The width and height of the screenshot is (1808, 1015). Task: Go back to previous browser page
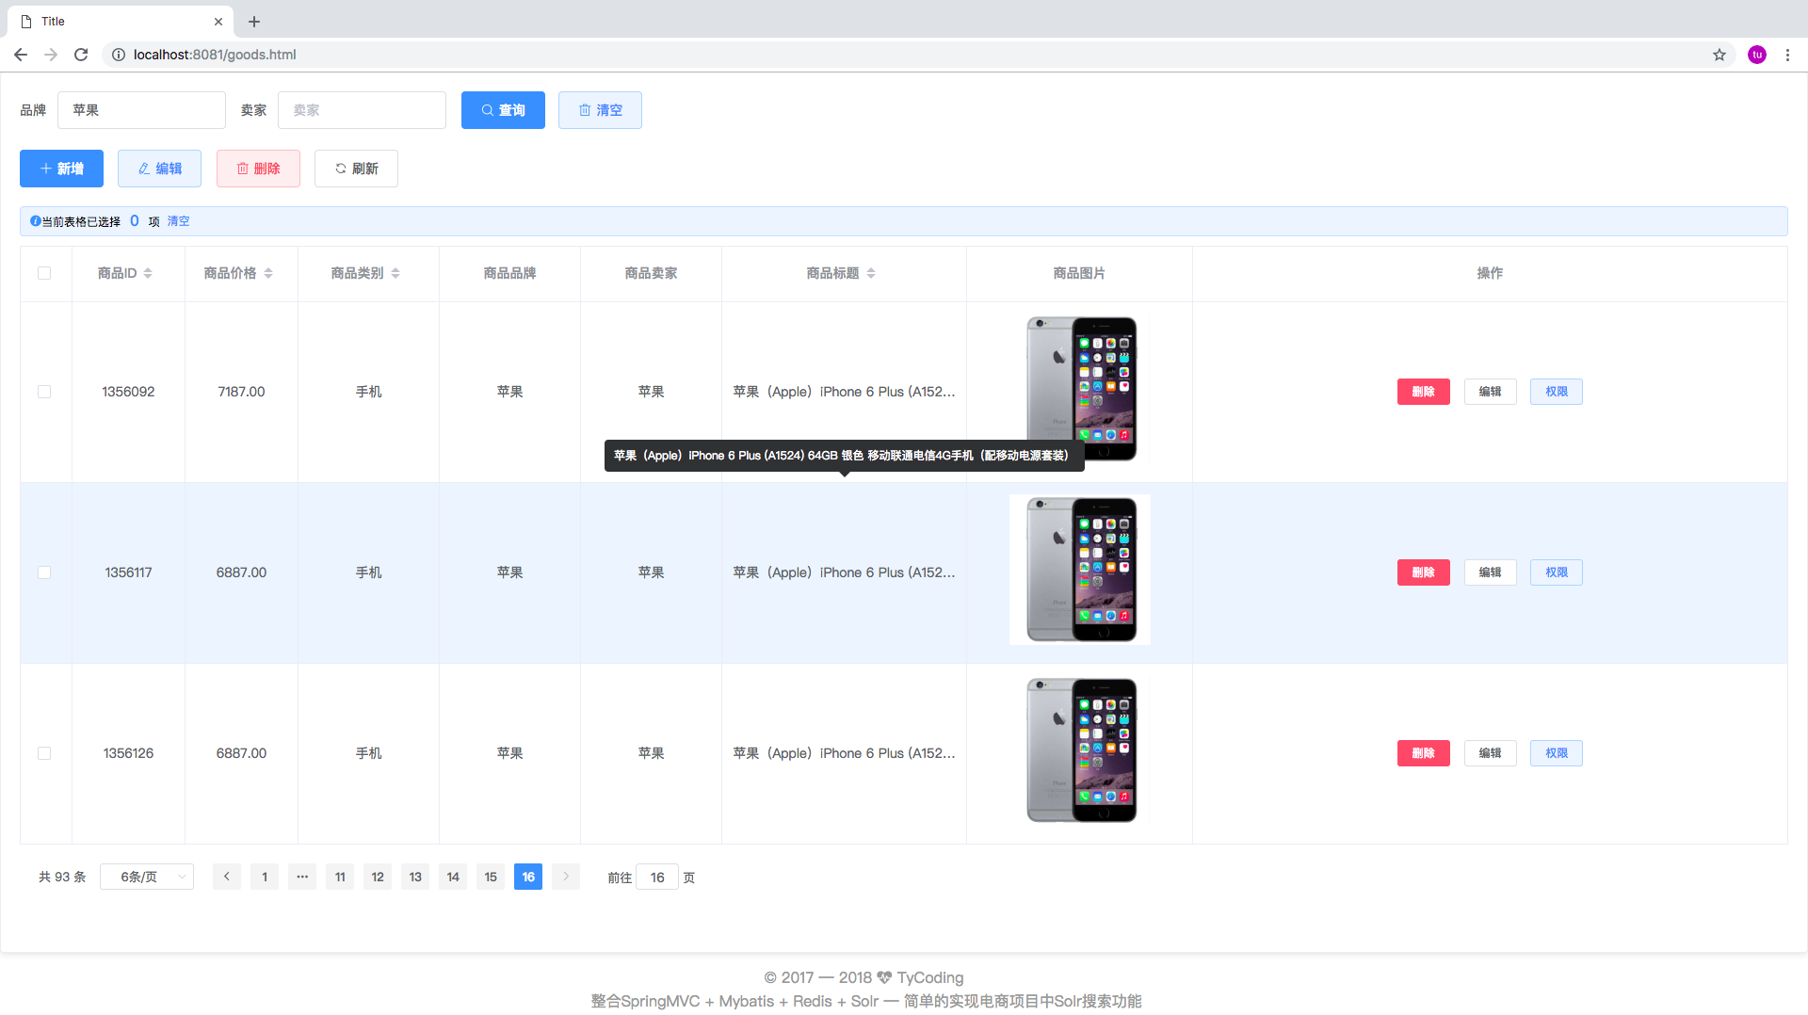point(21,55)
